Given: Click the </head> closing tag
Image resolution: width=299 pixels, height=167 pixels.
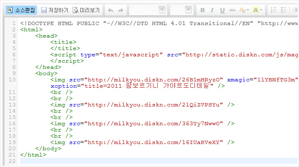Looking at the screenshot, I should [48, 67].
